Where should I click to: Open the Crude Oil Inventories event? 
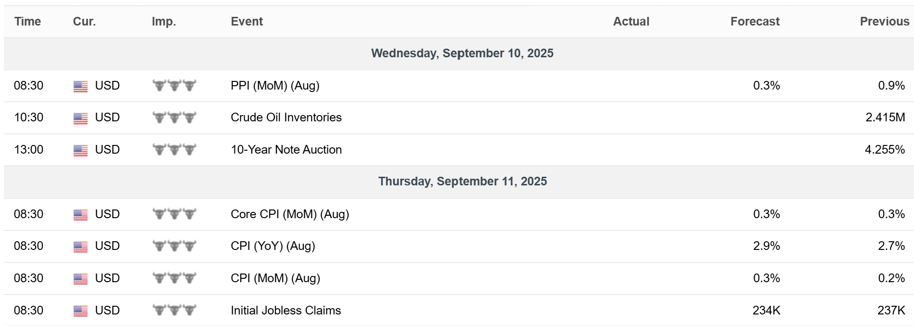point(286,117)
